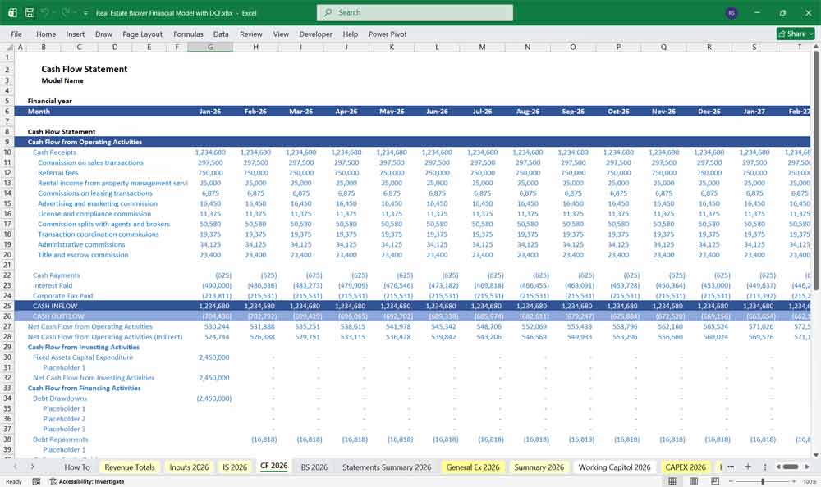821x487 pixels.
Task: Open the Customize Quick Access Toolbar dropdown
Action: (85, 12)
